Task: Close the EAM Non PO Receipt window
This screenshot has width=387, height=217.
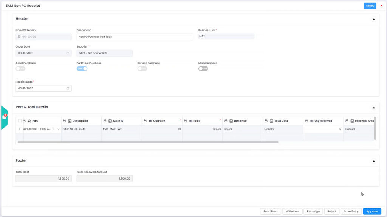Action: click(381, 6)
